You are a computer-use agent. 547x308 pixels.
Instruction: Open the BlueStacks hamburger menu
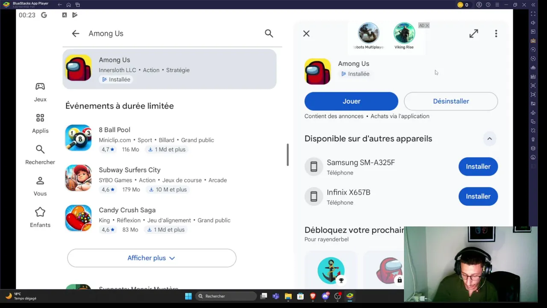click(x=497, y=5)
